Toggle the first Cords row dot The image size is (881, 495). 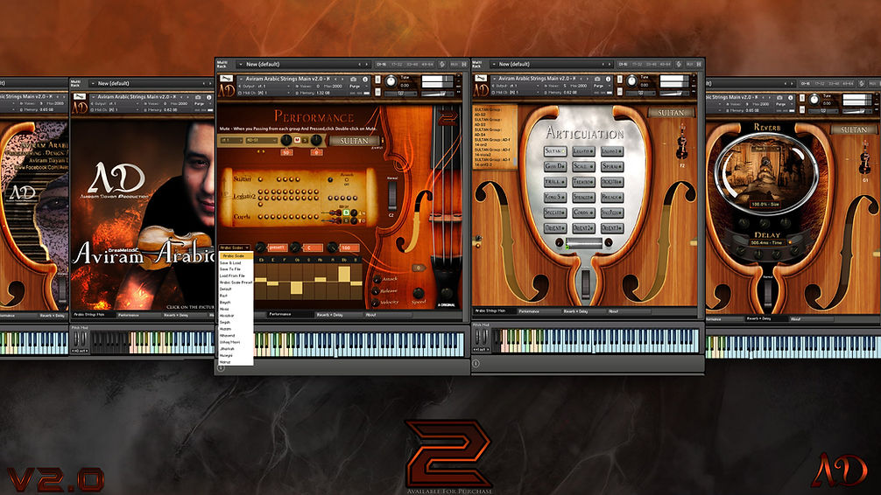point(260,217)
